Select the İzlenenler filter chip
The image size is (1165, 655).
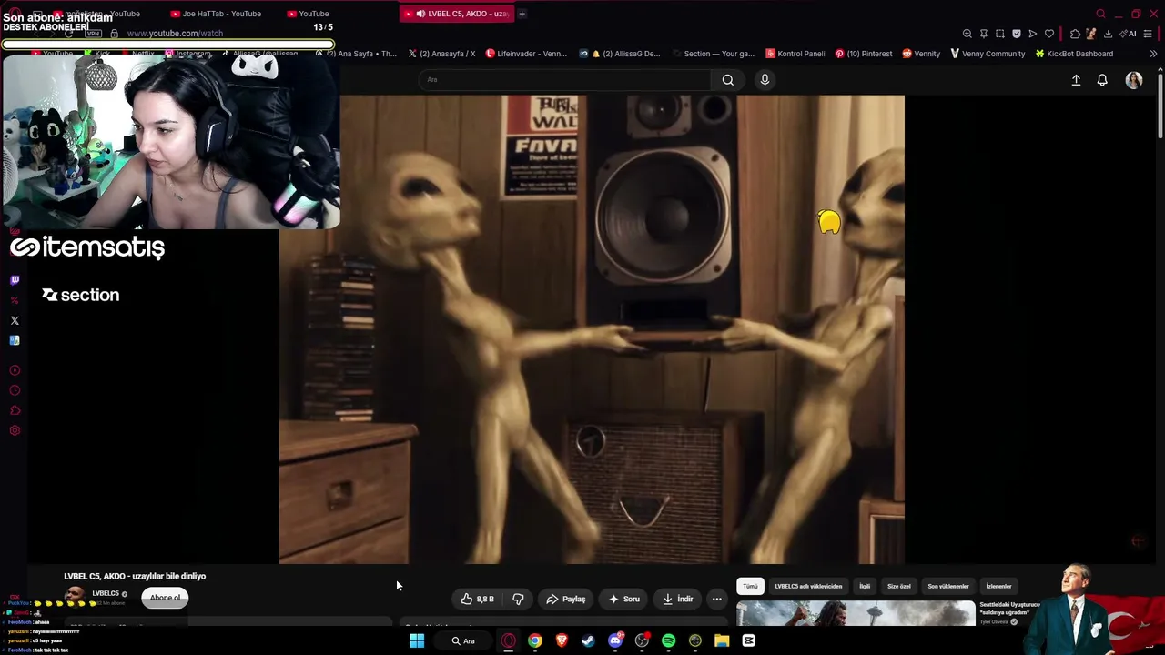click(x=998, y=586)
